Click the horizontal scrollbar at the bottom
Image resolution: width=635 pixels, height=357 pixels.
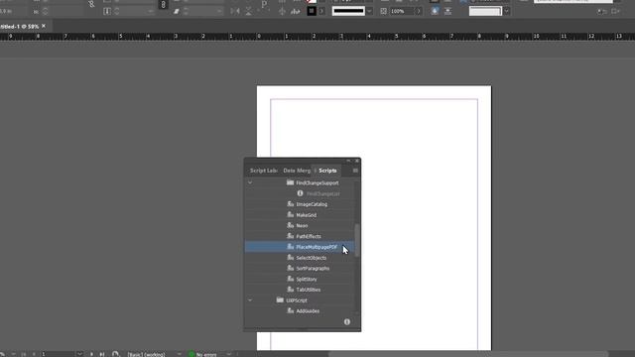(x=467, y=355)
